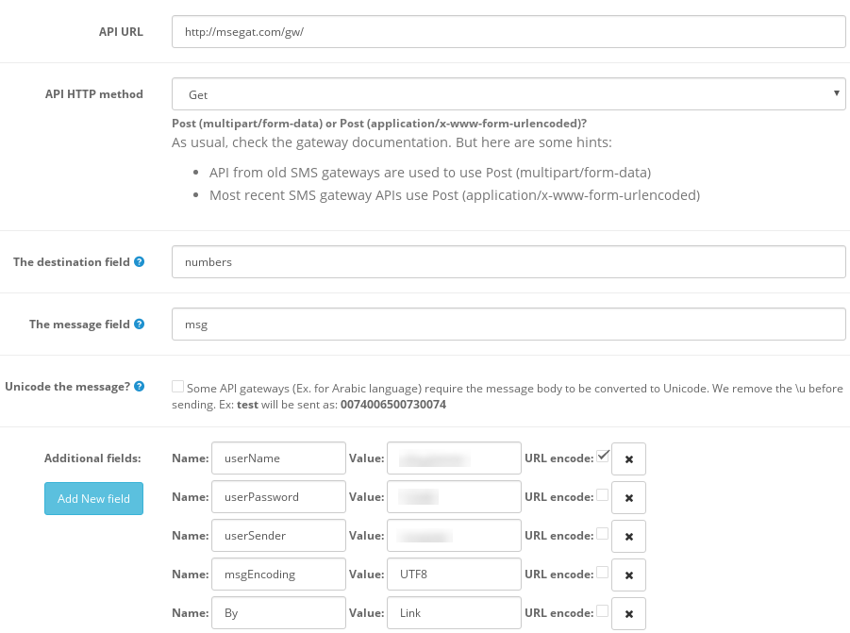Click the message field containing msg
Screen dimensions: 850x633
click(508, 325)
